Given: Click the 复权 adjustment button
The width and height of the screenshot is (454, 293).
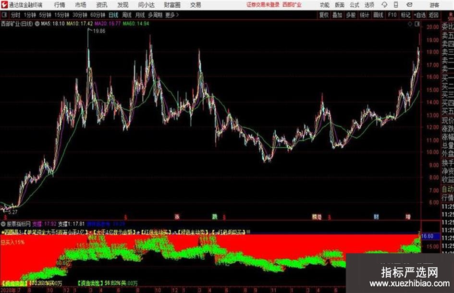Looking at the screenshot, I should (x=324, y=15).
